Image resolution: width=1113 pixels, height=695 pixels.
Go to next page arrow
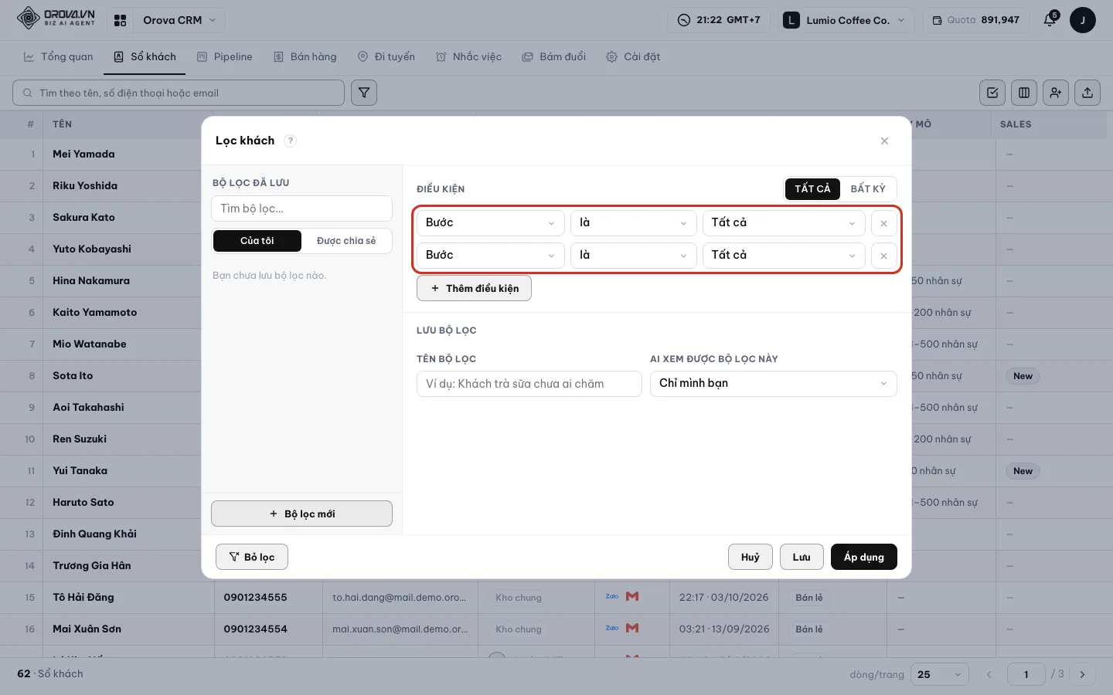[1082, 674]
